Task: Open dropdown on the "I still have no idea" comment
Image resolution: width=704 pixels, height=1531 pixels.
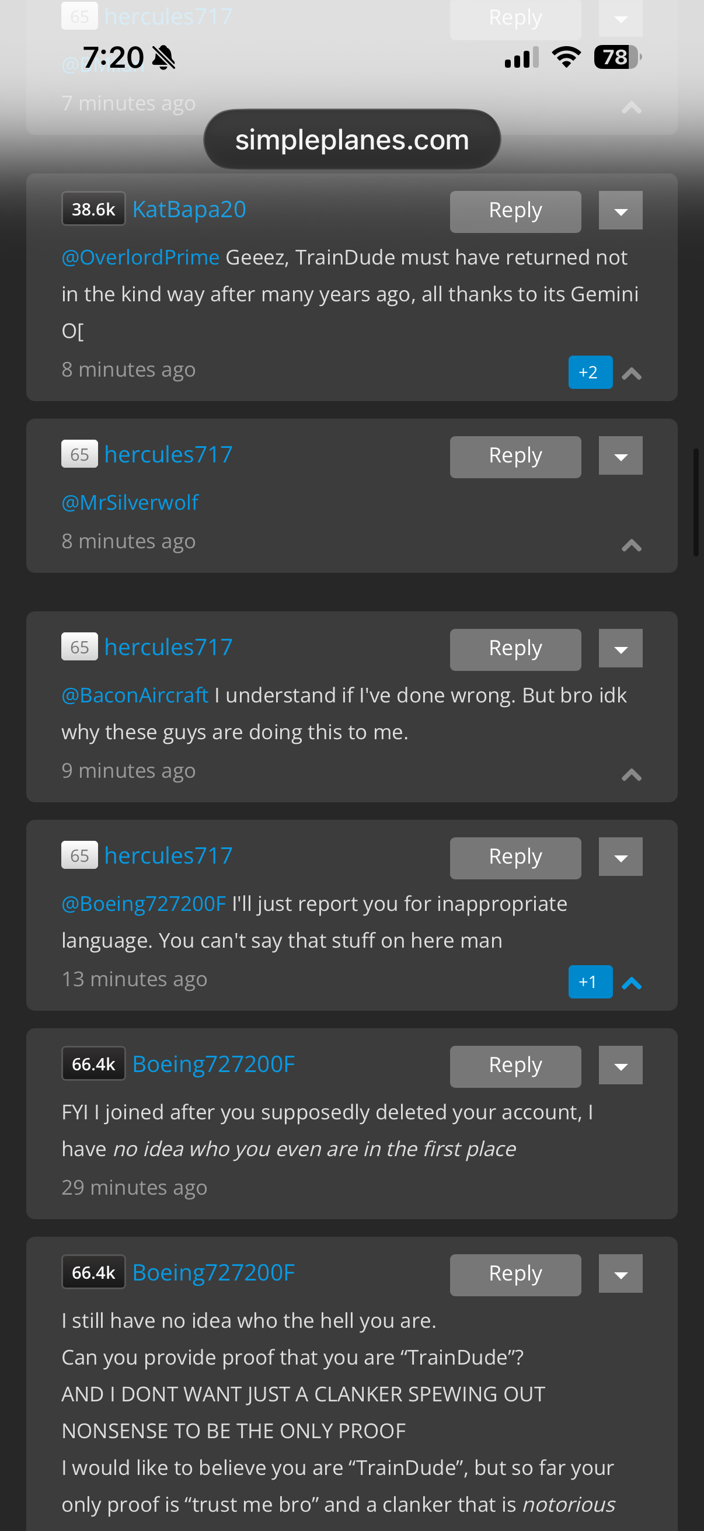Action: coord(621,1274)
